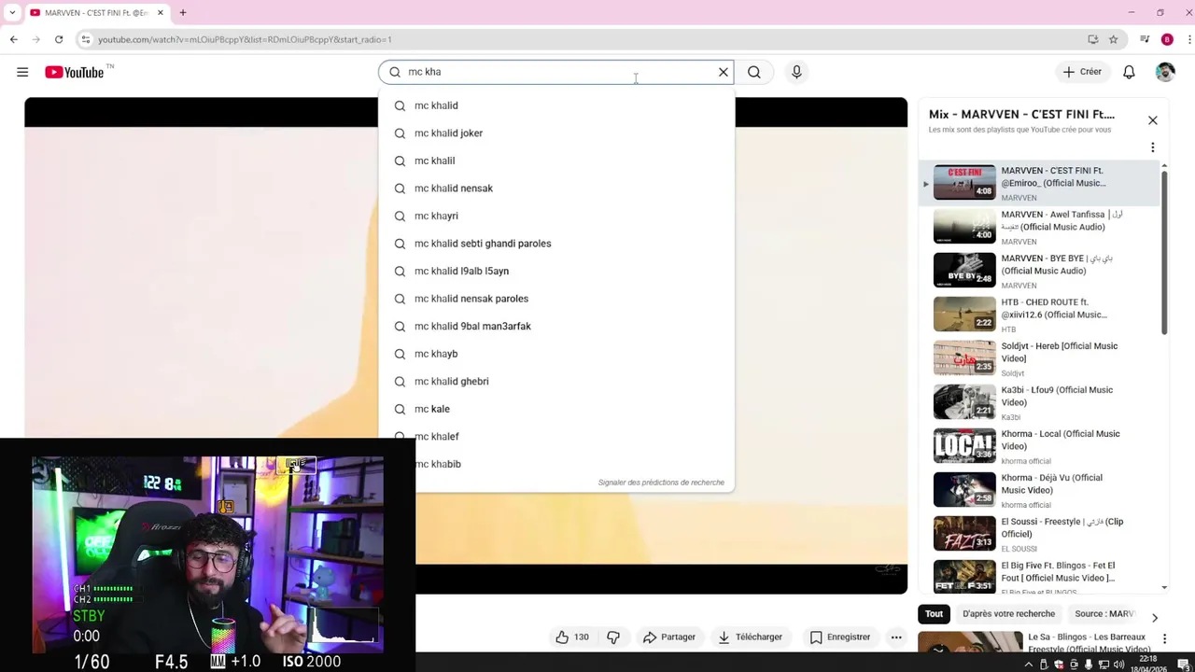This screenshot has width=1195, height=672.
Task: Close the Mix playlist panel
Action: pyautogui.click(x=1152, y=120)
